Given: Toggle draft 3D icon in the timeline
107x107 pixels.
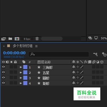Looking at the screenshot, I should [x=104, y=54].
